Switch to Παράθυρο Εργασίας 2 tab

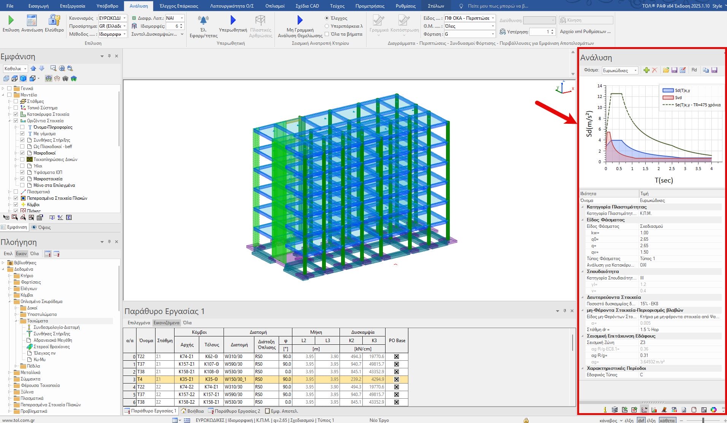point(234,411)
